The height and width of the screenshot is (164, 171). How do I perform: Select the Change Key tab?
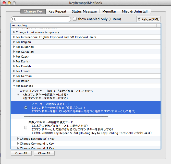click(33, 11)
